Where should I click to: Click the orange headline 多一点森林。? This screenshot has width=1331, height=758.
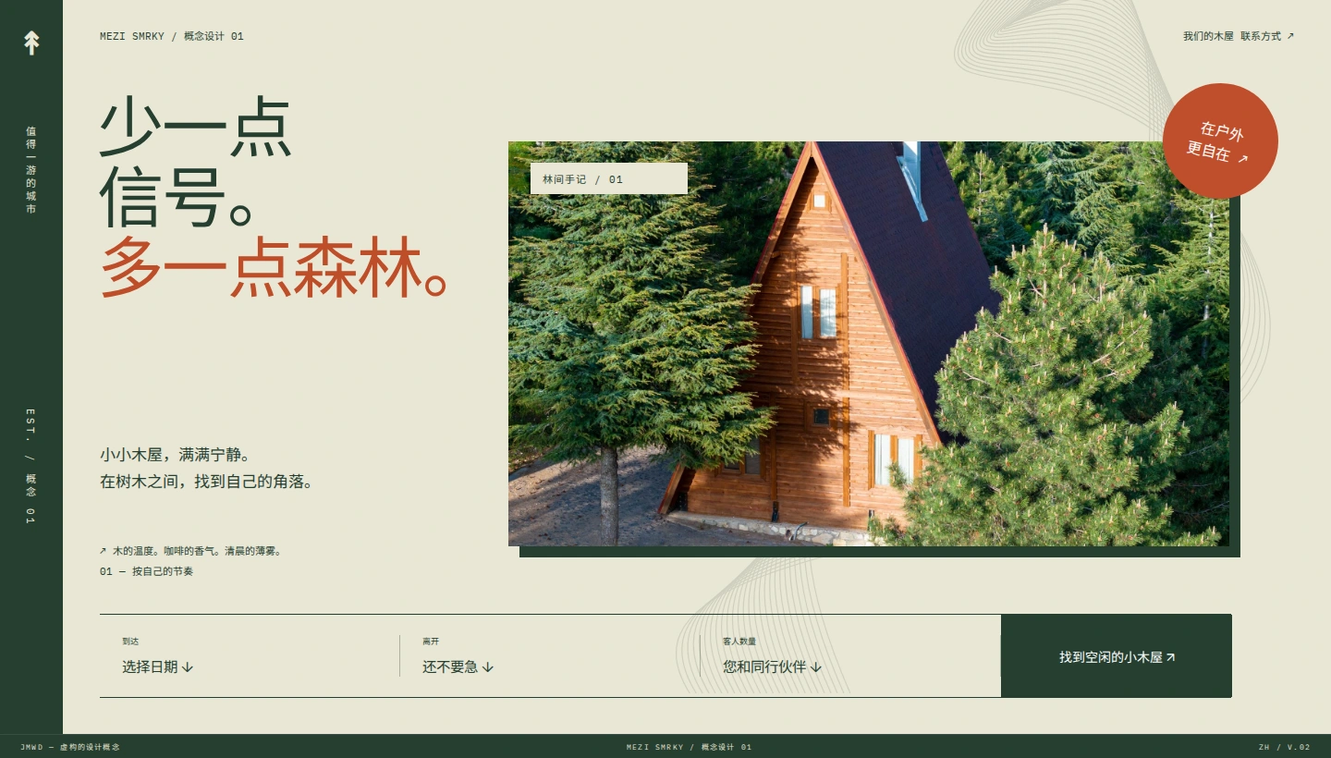click(x=275, y=268)
